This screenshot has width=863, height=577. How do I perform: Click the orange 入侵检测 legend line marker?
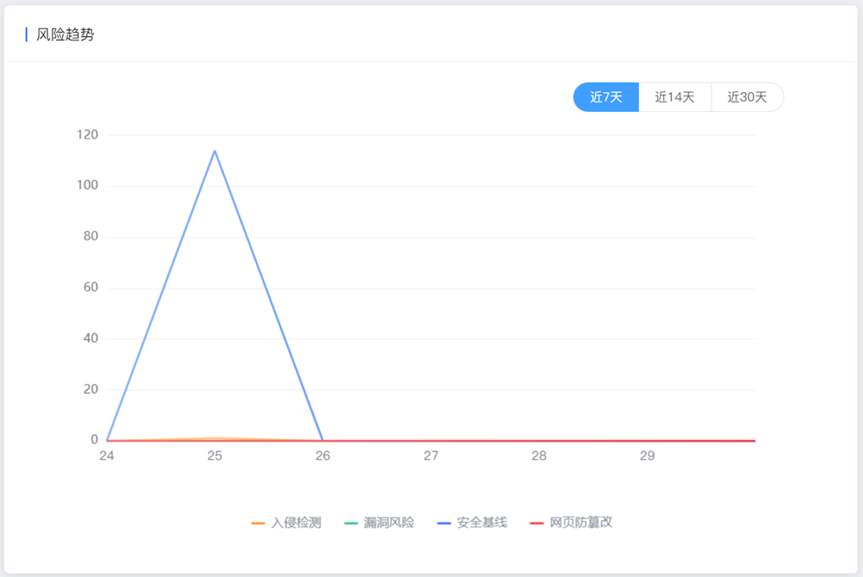258,523
